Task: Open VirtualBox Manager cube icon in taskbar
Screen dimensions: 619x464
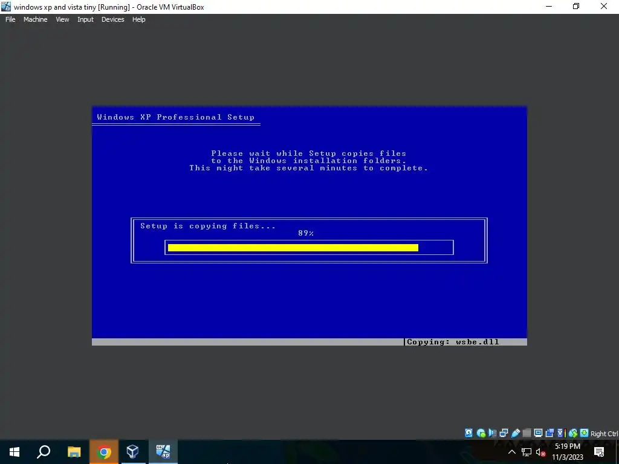Action: [x=133, y=452]
